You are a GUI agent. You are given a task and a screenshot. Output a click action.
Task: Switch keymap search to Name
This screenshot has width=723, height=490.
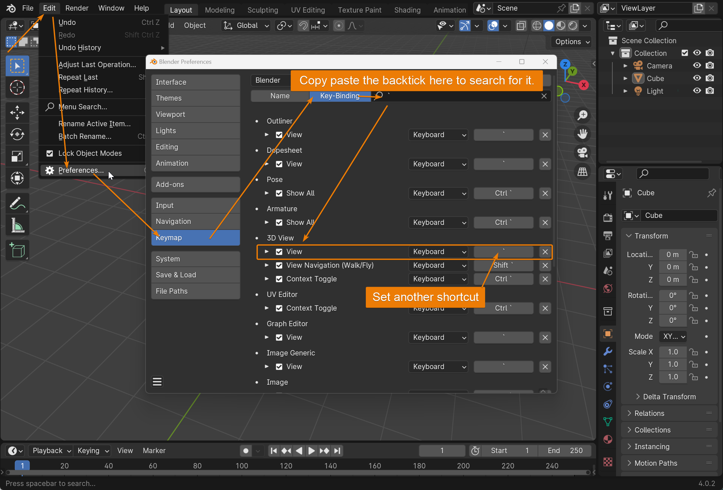pyautogui.click(x=280, y=96)
